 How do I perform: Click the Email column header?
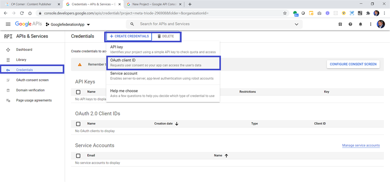click(91, 155)
